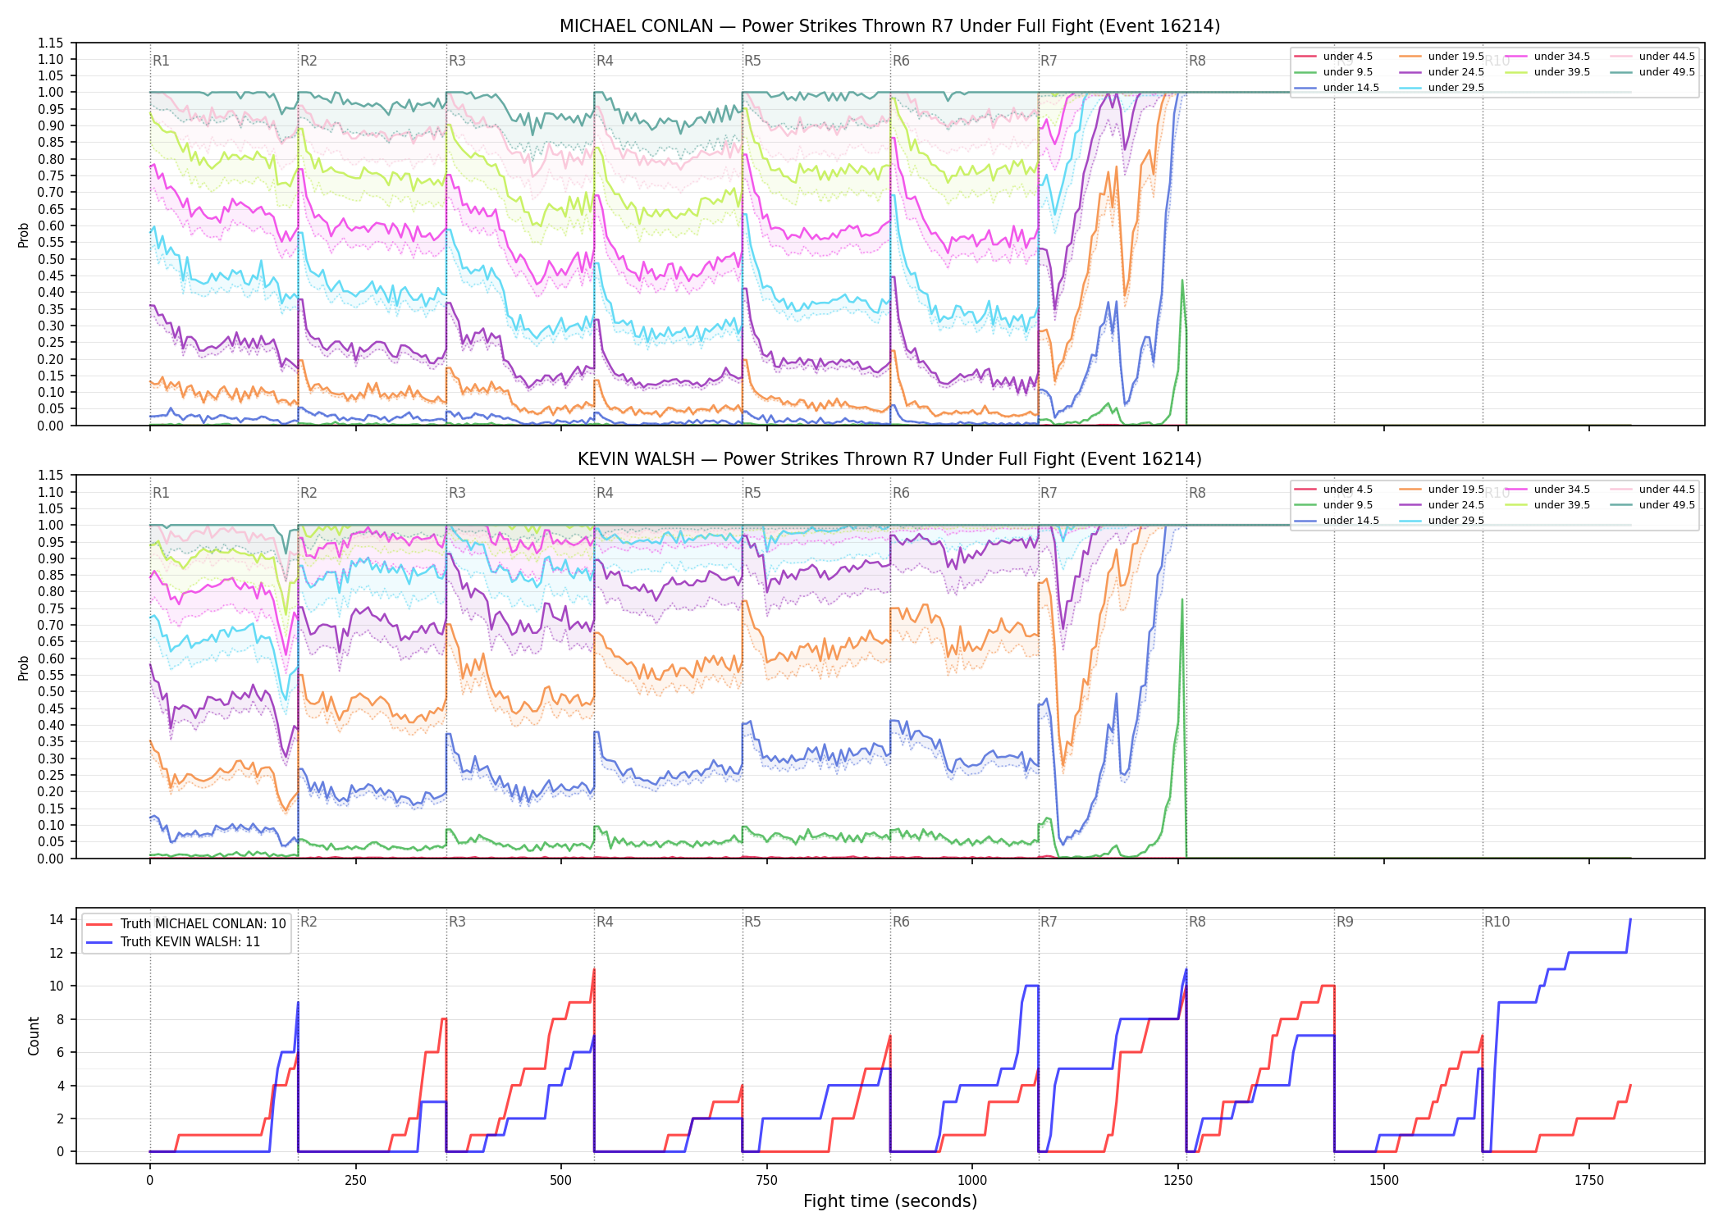This screenshot has height=1230, width=1723.
Task: Click the 1.15 tick on Conlan Prob axis
Action: tap(51, 43)
